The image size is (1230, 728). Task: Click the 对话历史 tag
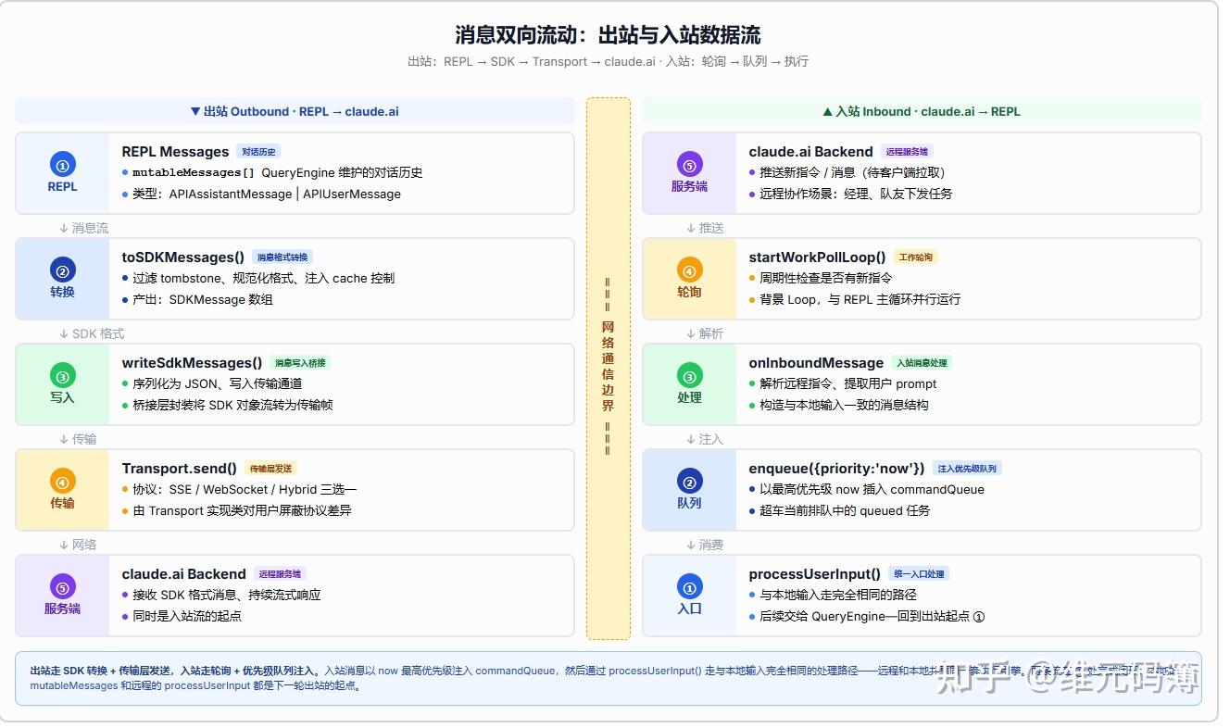click(257, 152)
